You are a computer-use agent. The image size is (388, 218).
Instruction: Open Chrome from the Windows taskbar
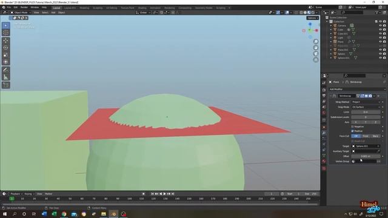pos(64,214)
